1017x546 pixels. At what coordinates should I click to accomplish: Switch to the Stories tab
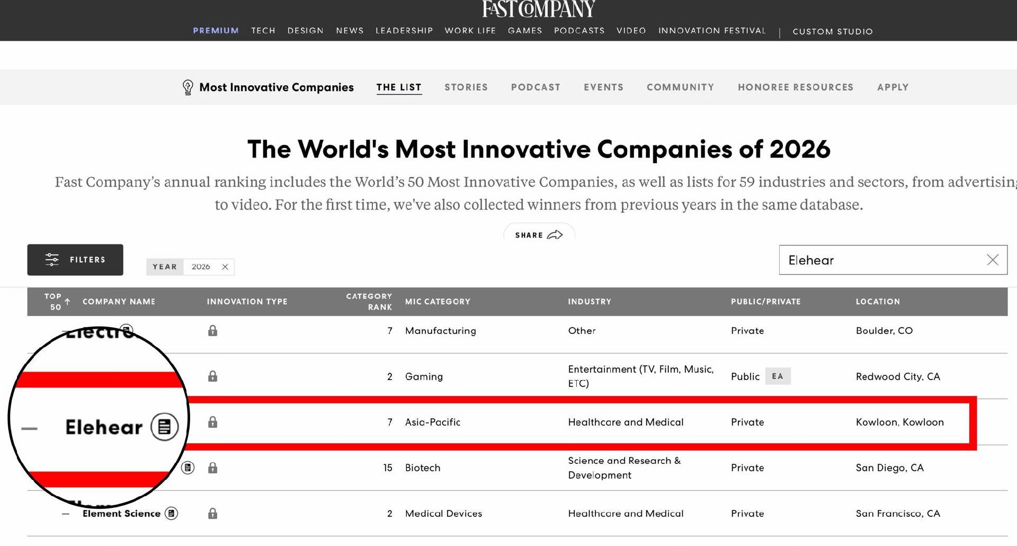[466, 87]
